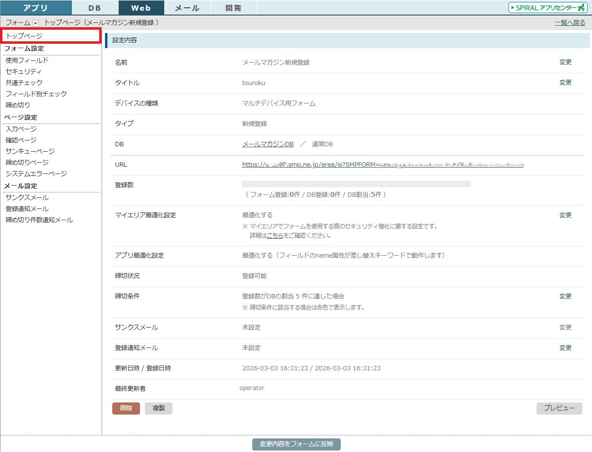The width and height of the screenshot is (592, 452).
Task: Switch to the アプリ tab
Action: pos(36,8)
